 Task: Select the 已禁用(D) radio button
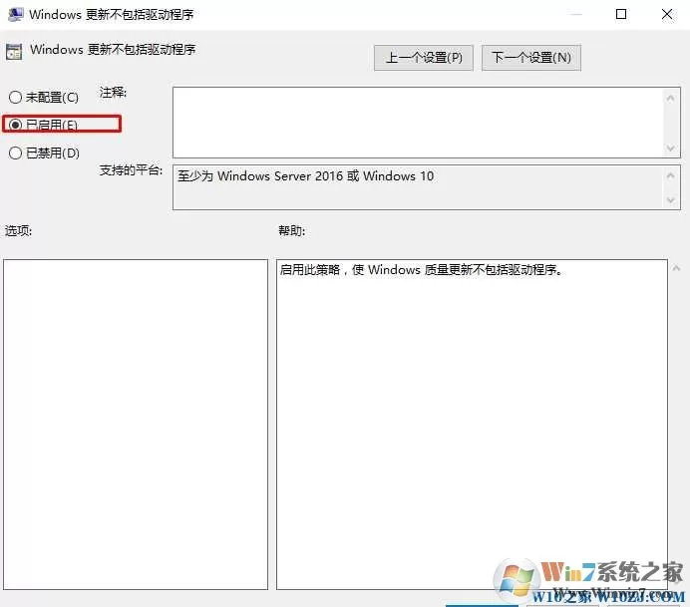click(x=15, y=153)
